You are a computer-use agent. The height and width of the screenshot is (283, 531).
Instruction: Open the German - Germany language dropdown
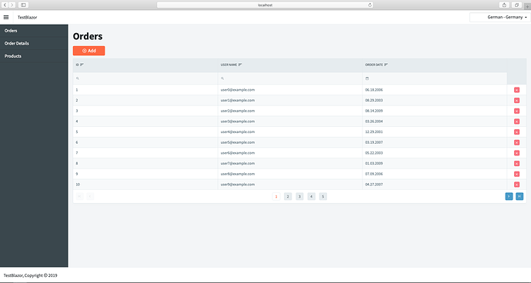tap(500, 17)
